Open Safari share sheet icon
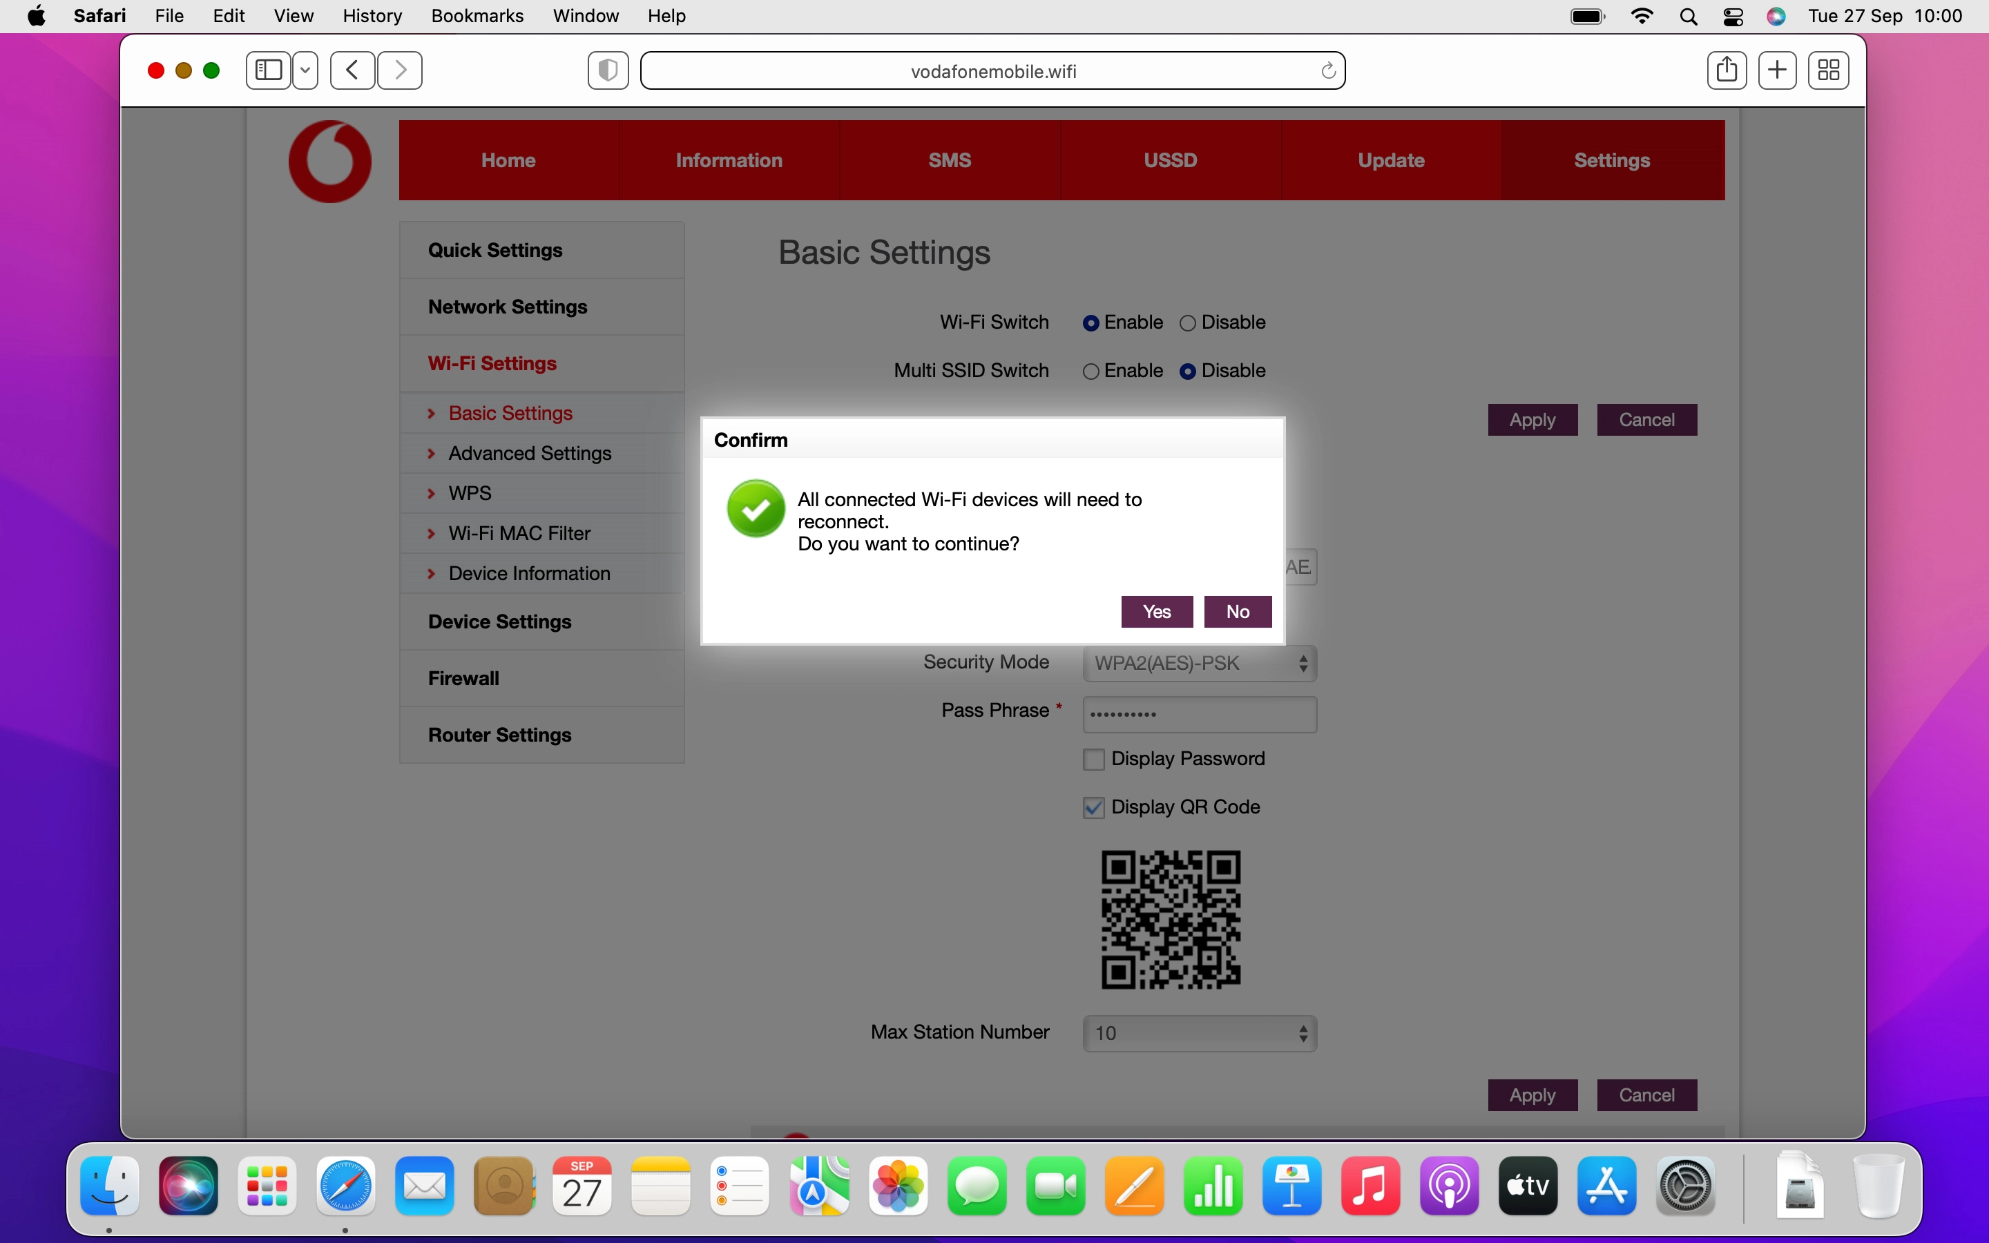1989x1243 pixels. click(1726, 70)
